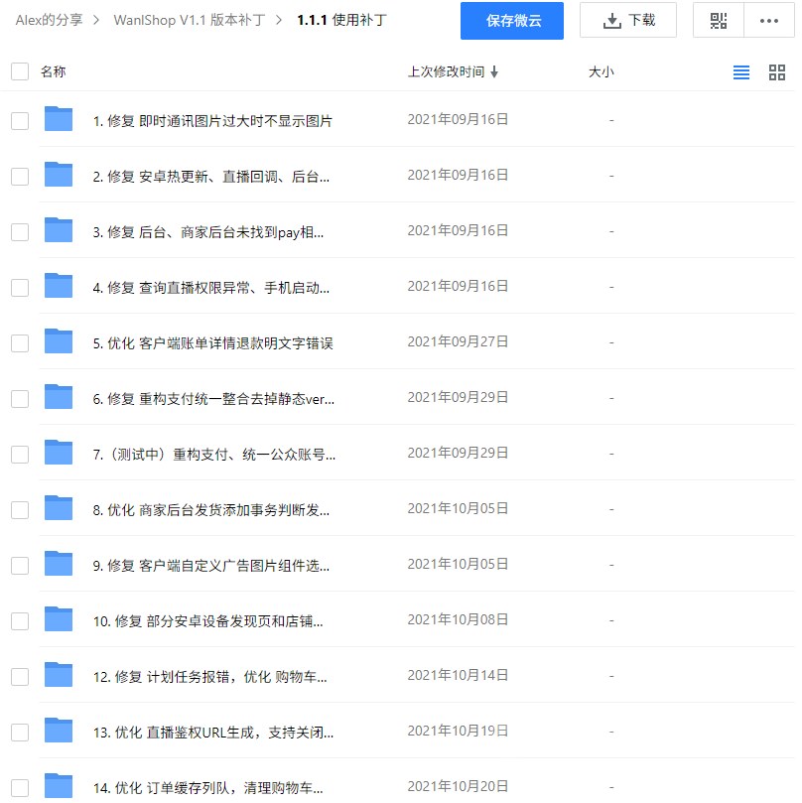Check the box for 13. 优化 直播鉴权URL生成

pyautogui.click(x=20, y=733)
